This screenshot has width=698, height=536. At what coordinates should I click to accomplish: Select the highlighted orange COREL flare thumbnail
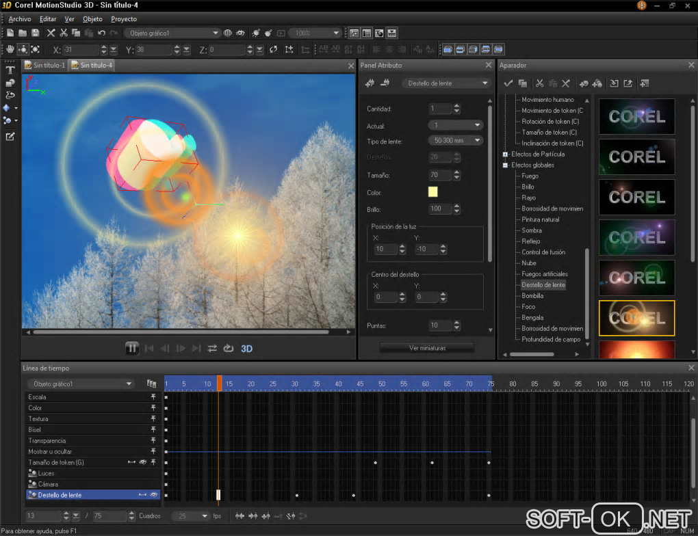coord(636,318)
